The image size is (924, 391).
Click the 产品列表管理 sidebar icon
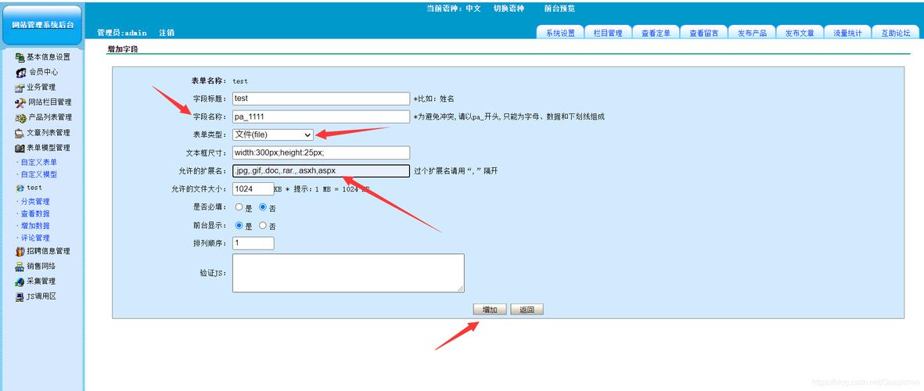20,117
